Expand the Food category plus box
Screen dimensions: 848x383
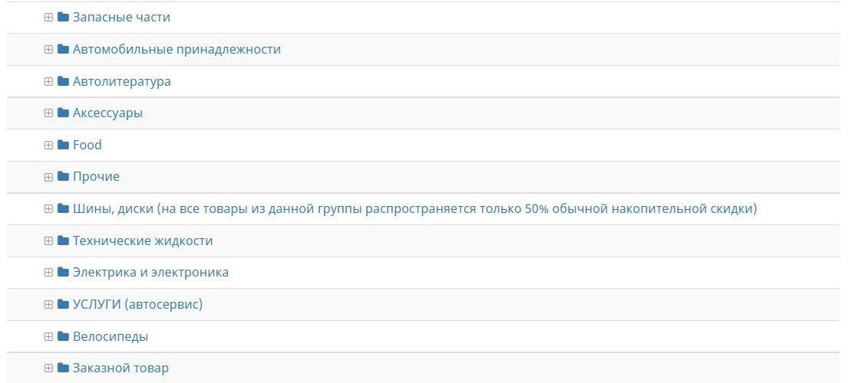48,145
